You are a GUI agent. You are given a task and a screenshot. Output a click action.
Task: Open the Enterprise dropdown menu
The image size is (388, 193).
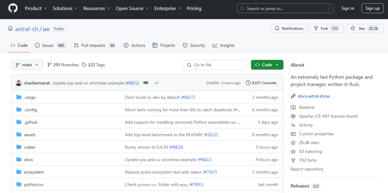pyautogui.click(x=168, y=8)
